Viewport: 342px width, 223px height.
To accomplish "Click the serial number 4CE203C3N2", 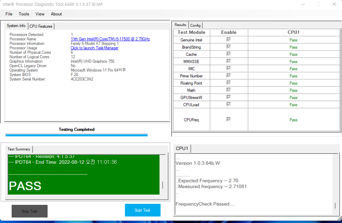I will tap(82, 79).
